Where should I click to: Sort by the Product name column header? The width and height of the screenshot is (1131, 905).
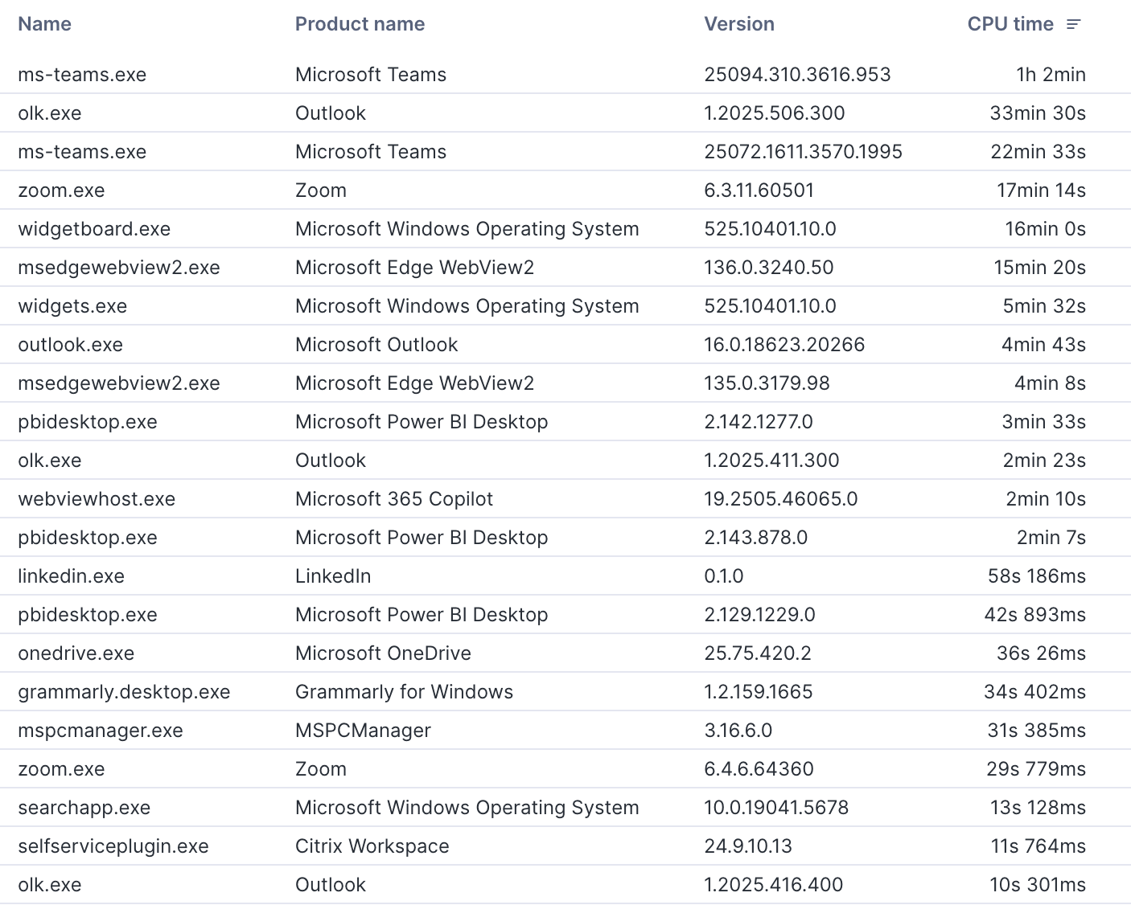click(360, 24)
